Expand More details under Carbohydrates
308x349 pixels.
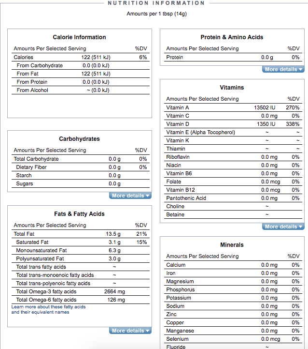(130, 196)
